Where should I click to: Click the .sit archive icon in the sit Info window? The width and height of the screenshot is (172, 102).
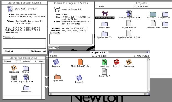[10, 9]
